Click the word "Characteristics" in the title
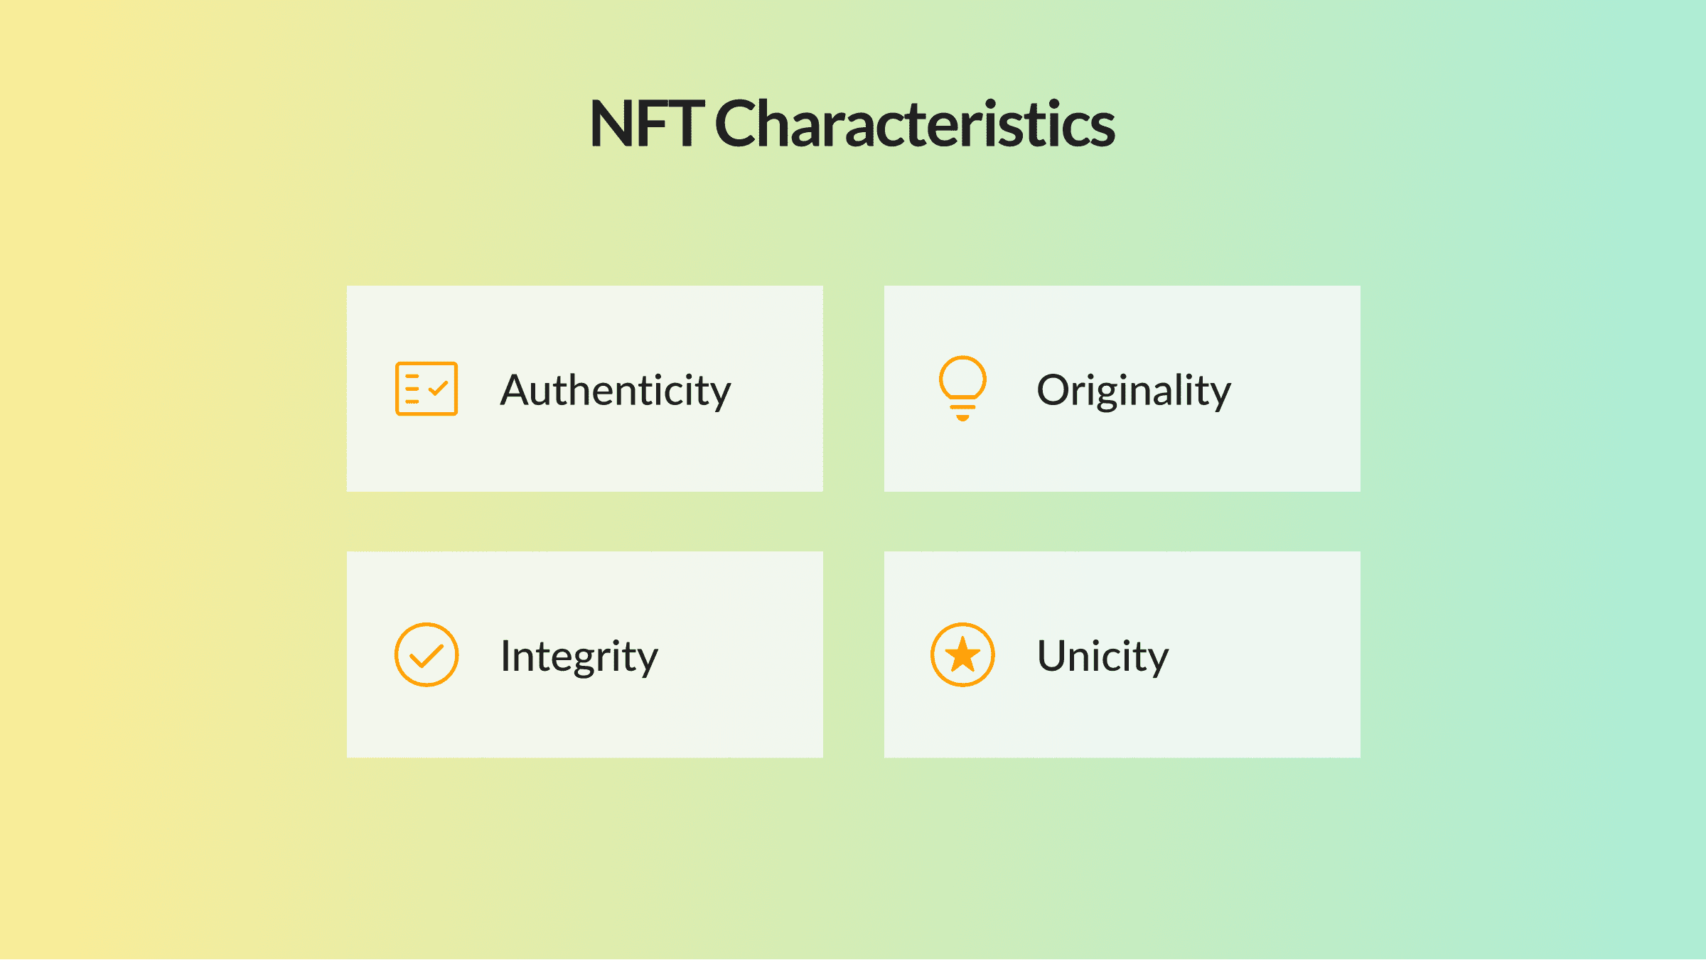This screenshot has height=960, width=1706. pos(914,124)
